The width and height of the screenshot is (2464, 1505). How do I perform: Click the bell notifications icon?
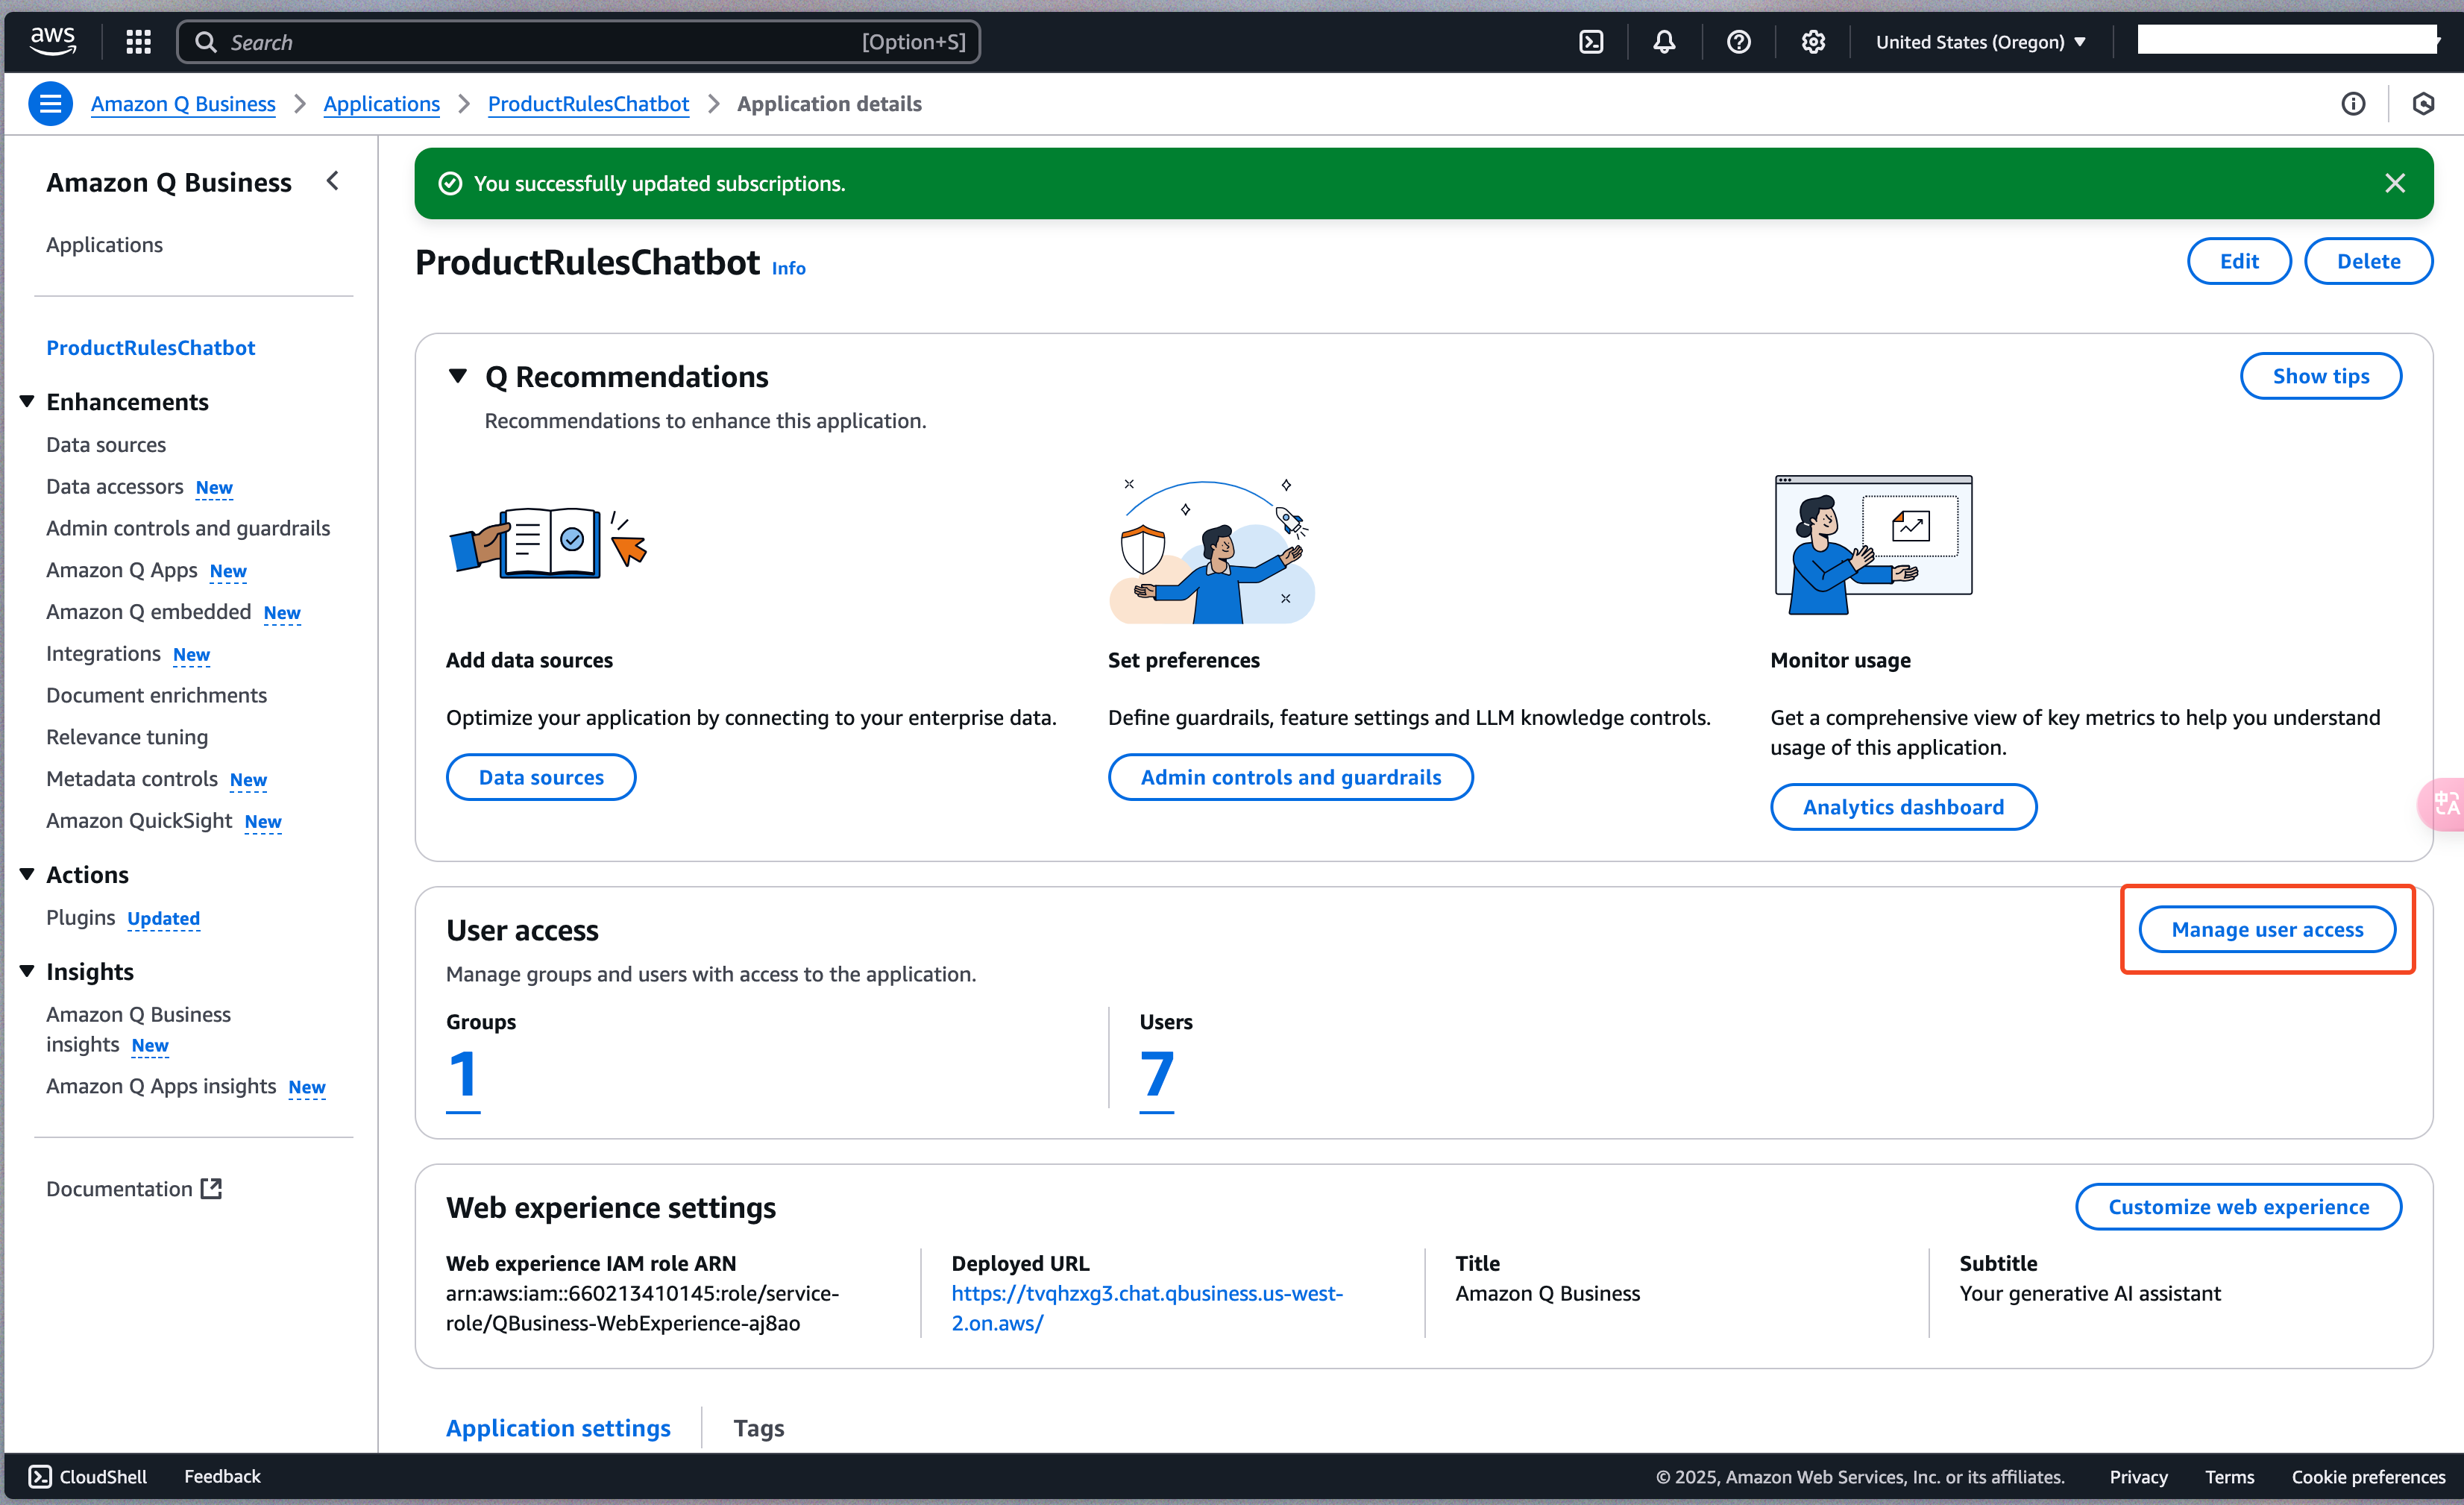tap(1663, 39)
